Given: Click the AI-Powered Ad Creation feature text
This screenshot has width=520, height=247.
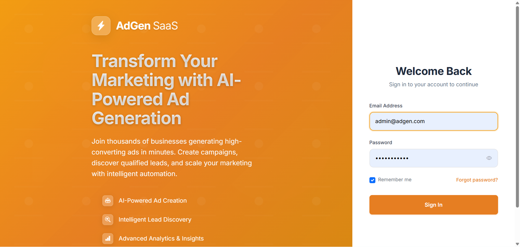Looking at the screenshot, I should (152, 201).
